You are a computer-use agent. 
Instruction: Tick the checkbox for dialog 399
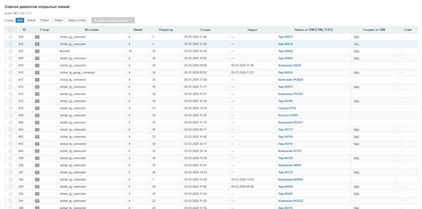click(11, 158)
